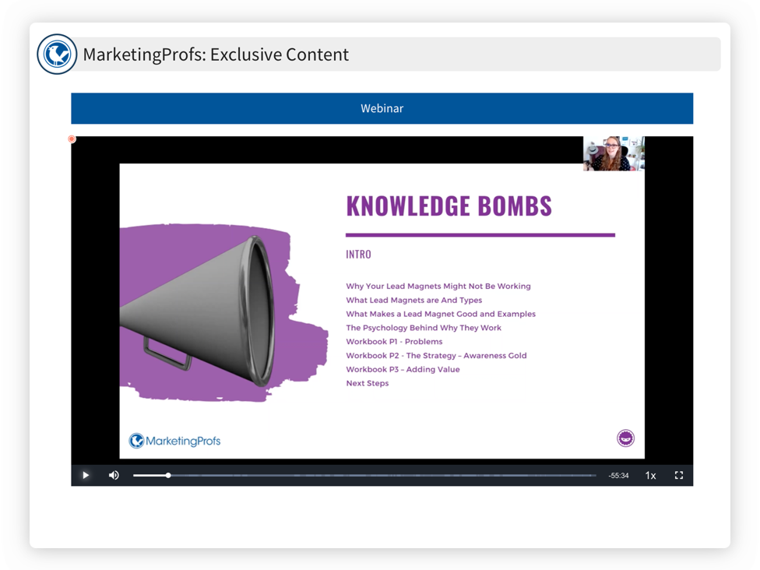This screenshot has width=760, height=570.
Task: Click the purple ninja badge on slide
Action: [625, 438]
